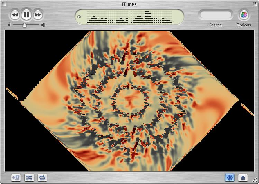Turn off the visualizer
Screen dimensions: 259x184
click(x=230, y=177)
